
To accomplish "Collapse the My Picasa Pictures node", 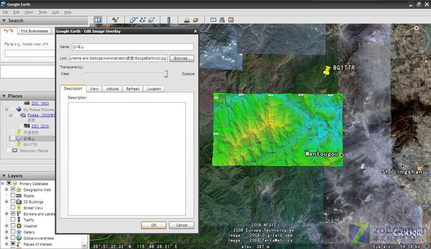I will click(x=6, y=109).
